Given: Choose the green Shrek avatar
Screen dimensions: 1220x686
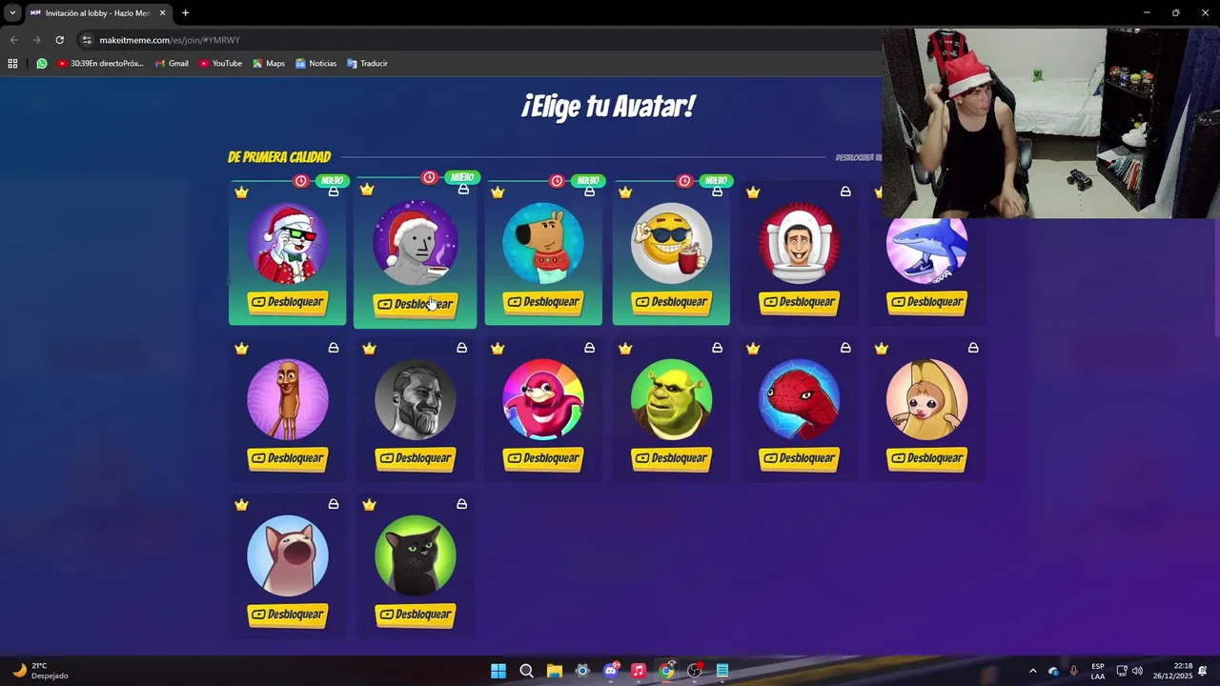Looking at the screenshot, I should click(x=671, y=399).
